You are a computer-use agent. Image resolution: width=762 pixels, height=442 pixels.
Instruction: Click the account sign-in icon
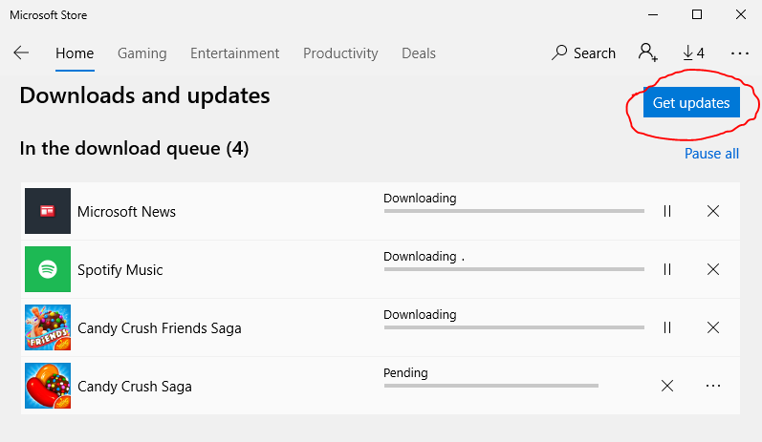(648, 53)
